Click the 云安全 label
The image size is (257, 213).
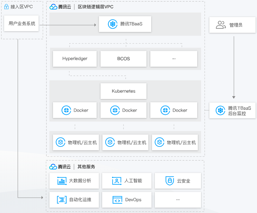click(x=184, y=181)
